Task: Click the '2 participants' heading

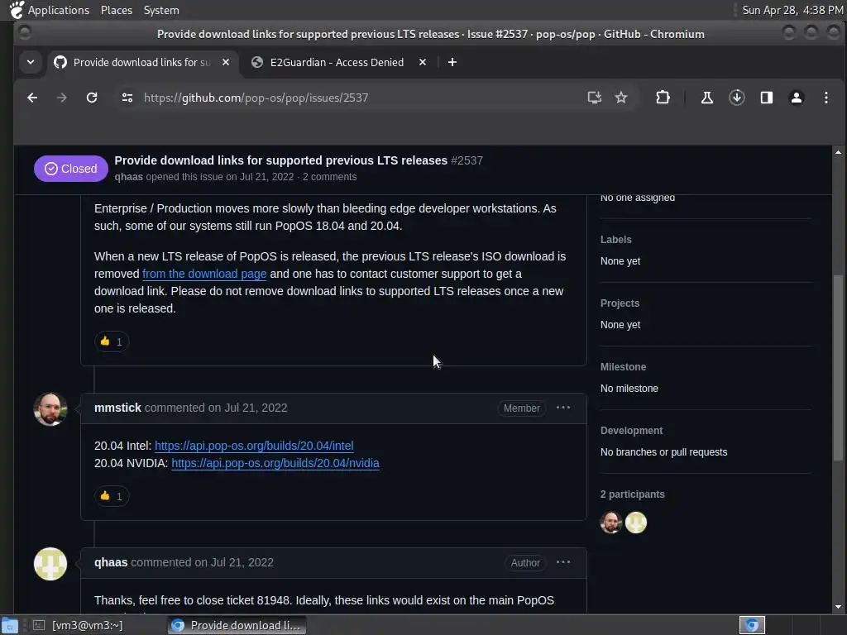Action: pyautogui.click(x=633, y=494)
